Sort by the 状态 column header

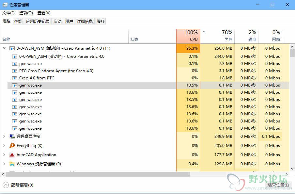click(x=152, y=36)
